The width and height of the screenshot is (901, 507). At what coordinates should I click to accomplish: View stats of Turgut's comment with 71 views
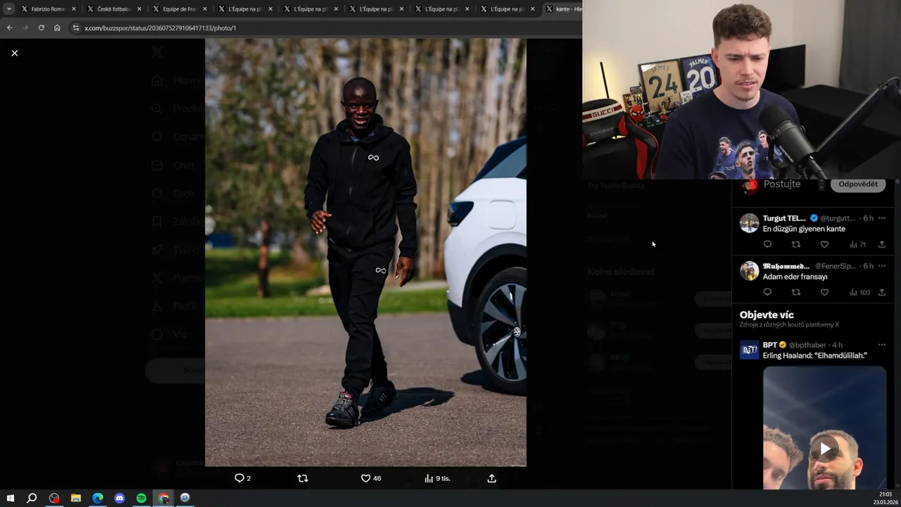pos(857,244)
